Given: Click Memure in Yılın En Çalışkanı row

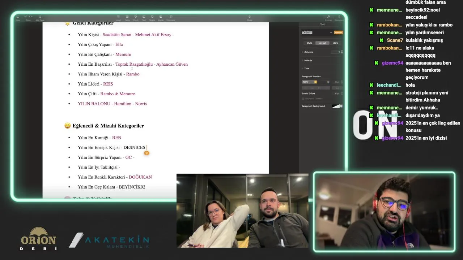Looking at the screenshot, I should point(123,54).
